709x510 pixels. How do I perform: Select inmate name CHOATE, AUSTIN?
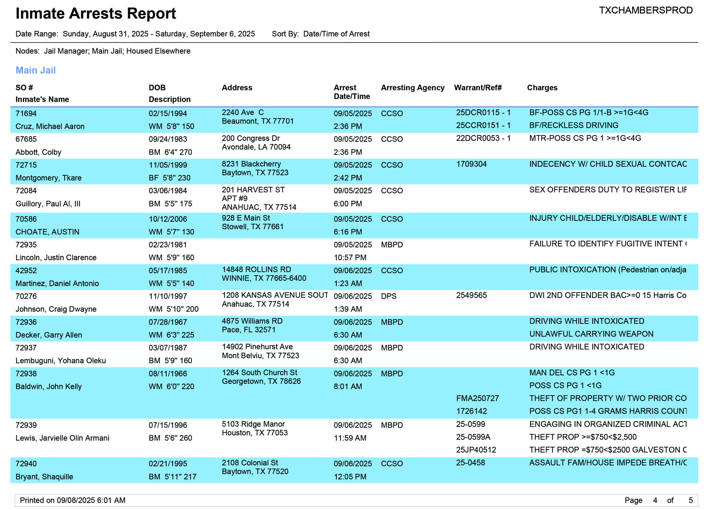coord(48,231)
